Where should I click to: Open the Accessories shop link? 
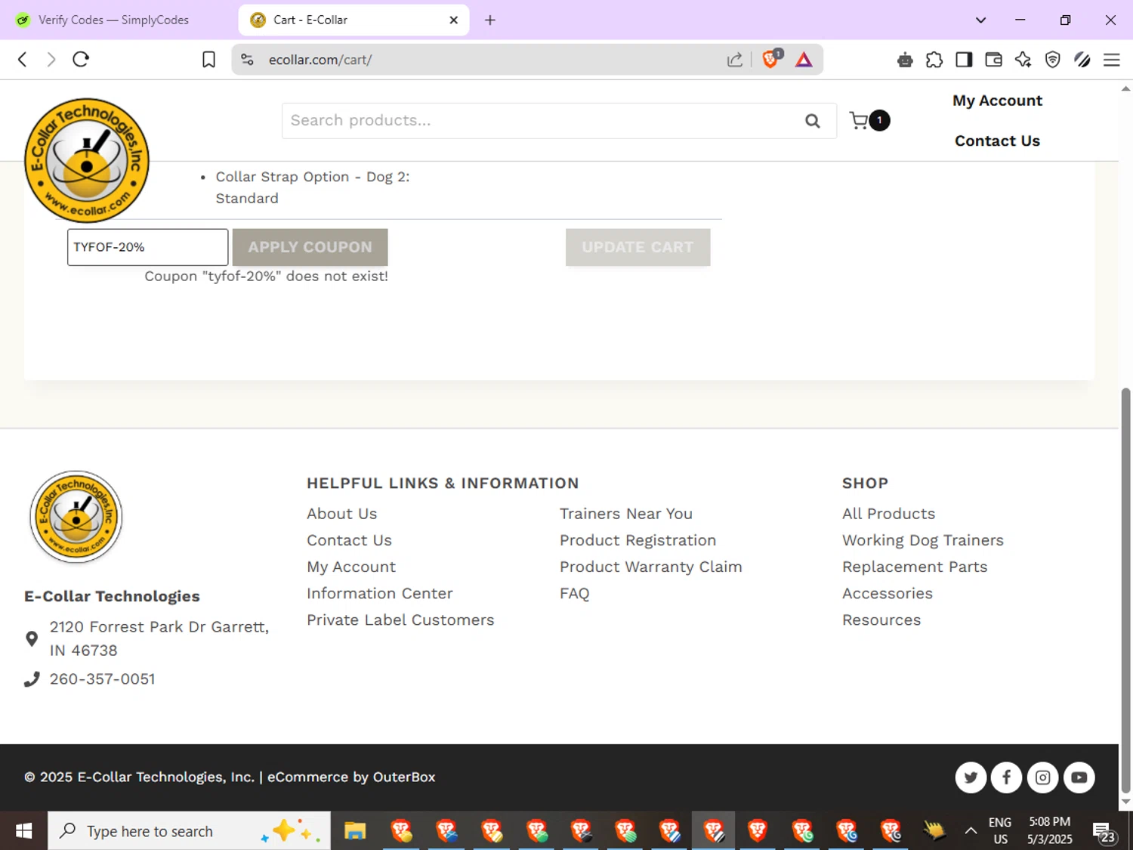[x=888, y=593]
